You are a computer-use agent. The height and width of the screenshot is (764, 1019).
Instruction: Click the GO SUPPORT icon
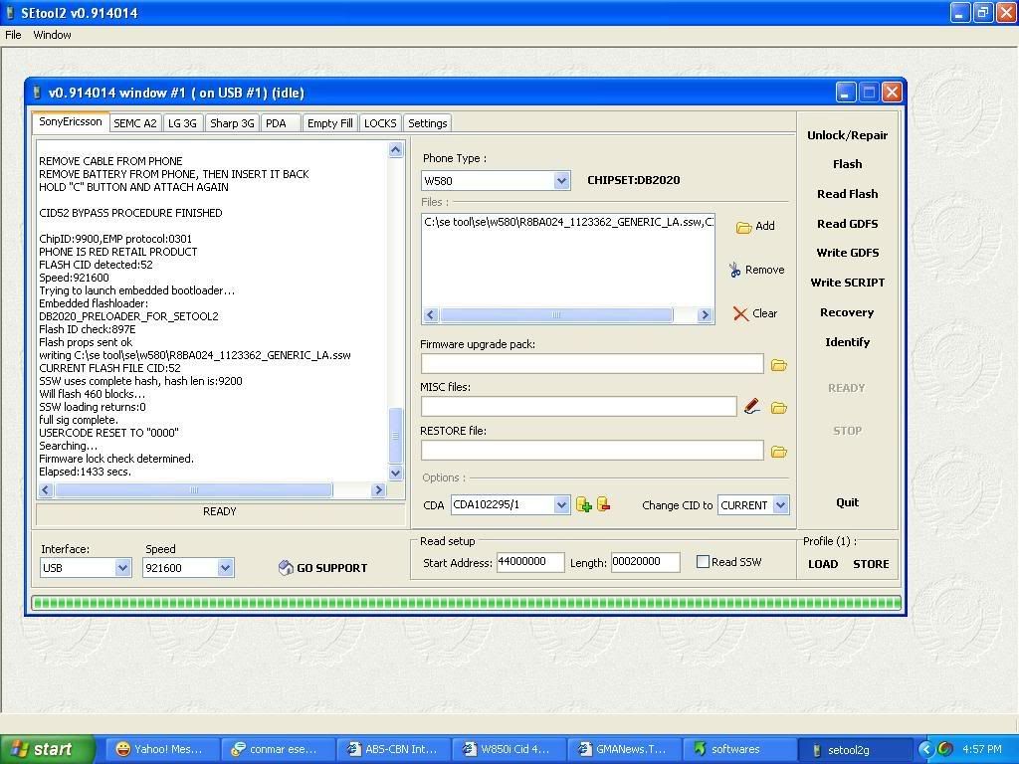point(286,568)
